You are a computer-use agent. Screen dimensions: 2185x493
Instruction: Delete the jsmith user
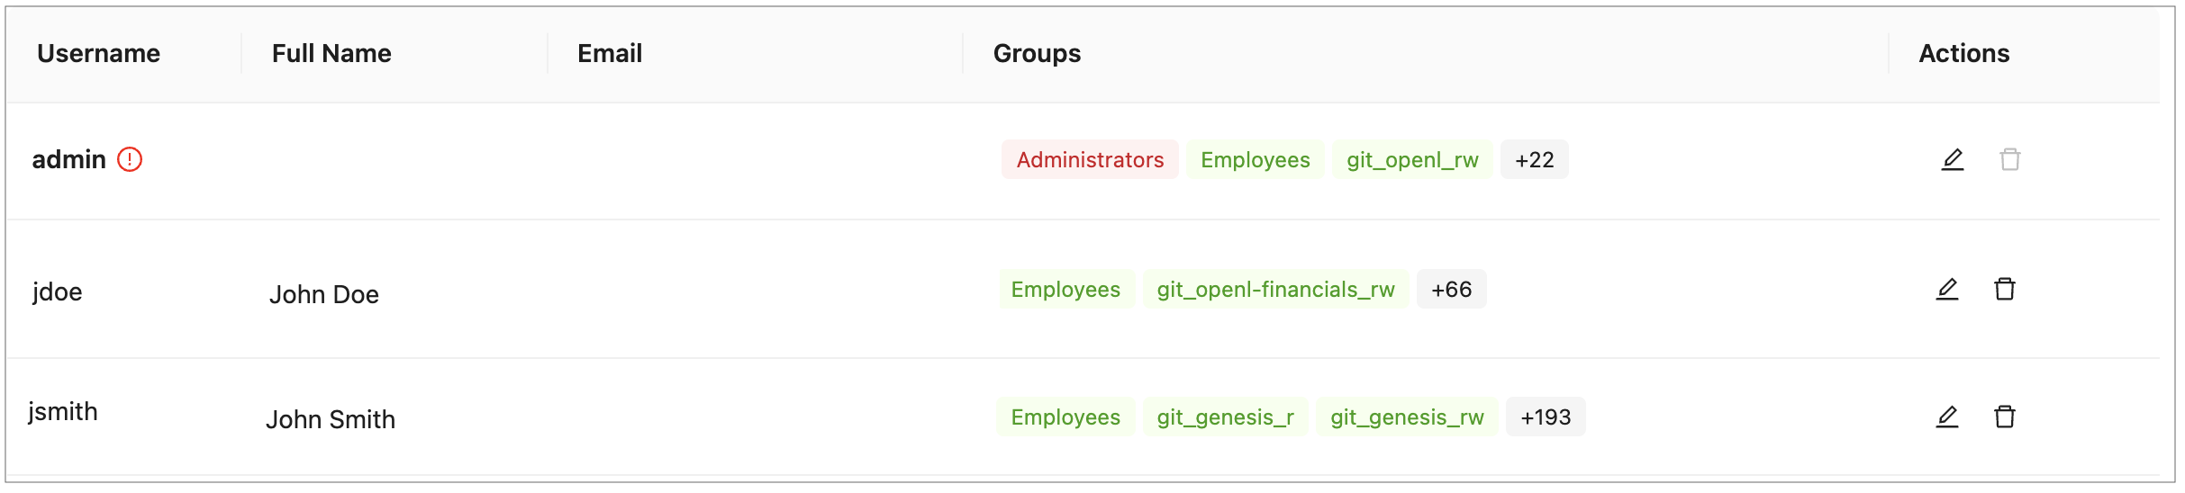point(2004,417)
